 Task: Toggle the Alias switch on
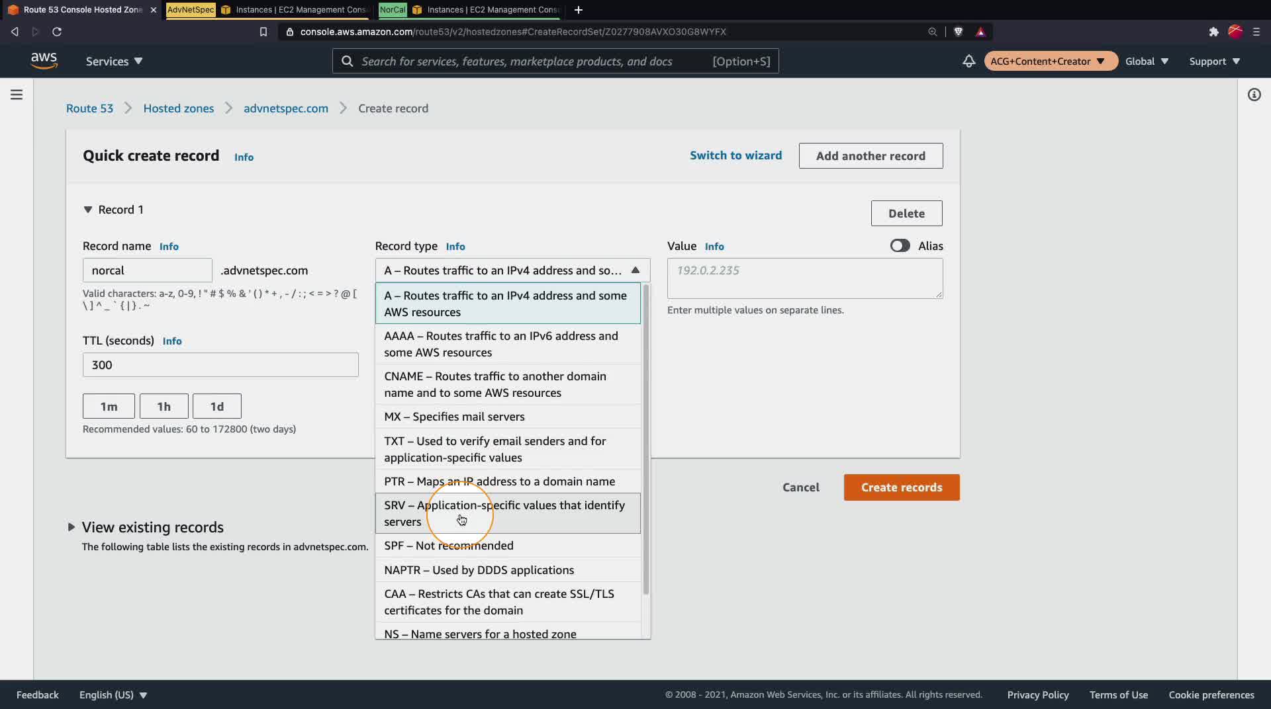(900, 245)
